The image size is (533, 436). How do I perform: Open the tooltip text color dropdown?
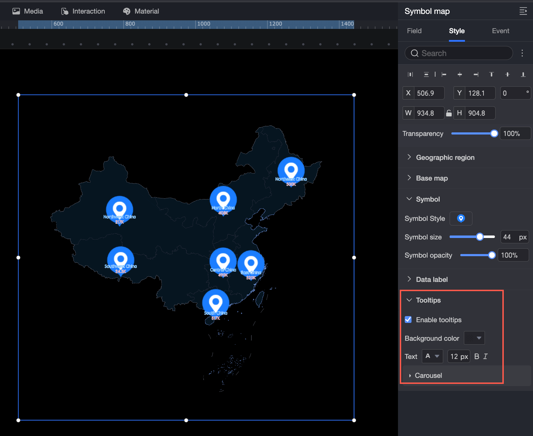(433, 356)
